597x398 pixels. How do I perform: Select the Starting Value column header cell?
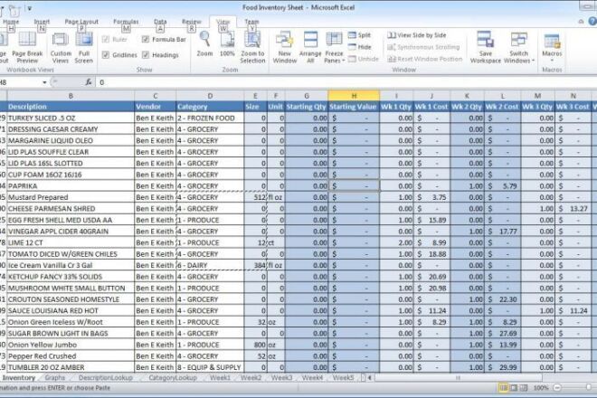(354, 107)
